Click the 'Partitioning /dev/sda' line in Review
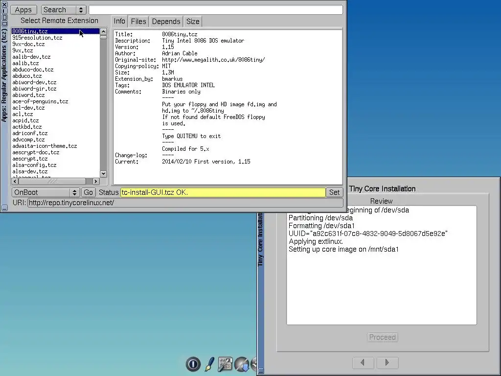The image size is (501, 376). 320,218
